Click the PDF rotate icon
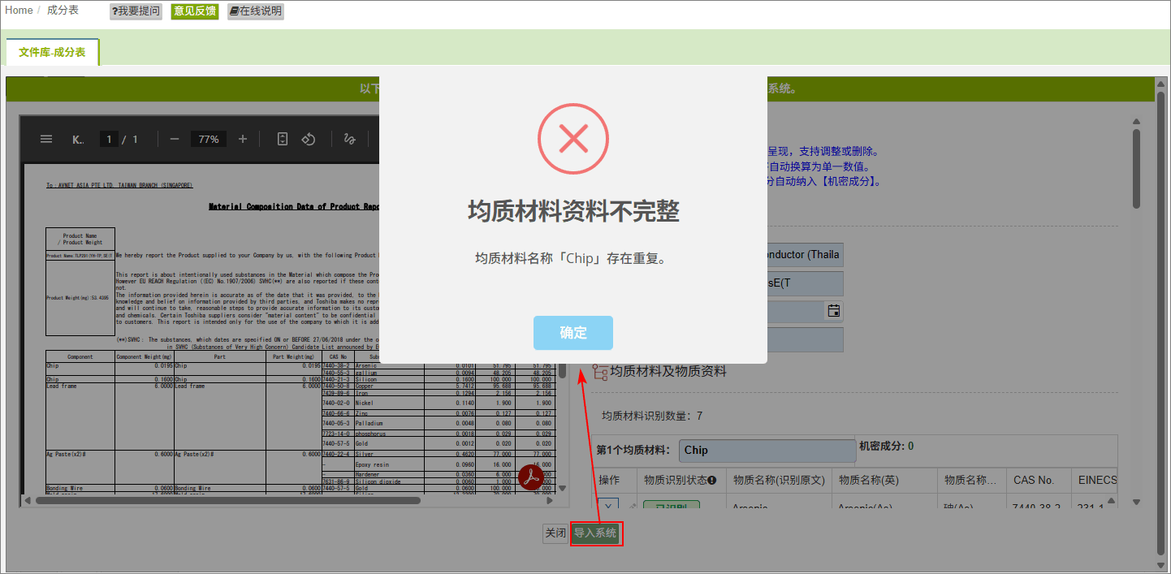Viewport: 1171px width, 574px height. pos(309,139)
